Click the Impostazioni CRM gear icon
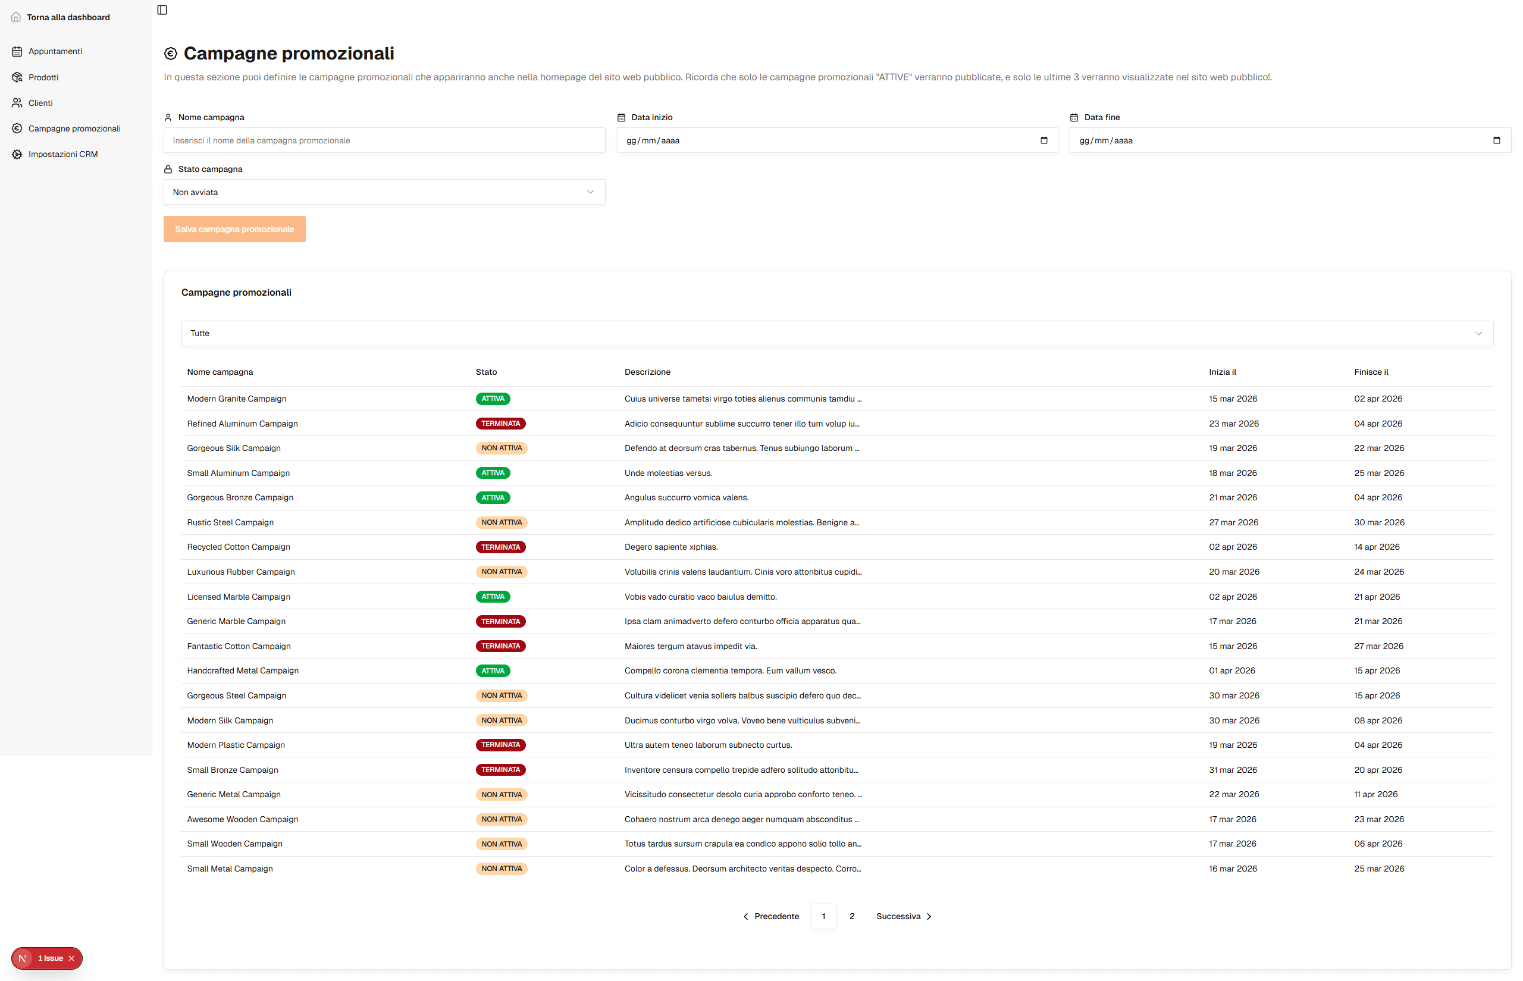The image size is (1523, 981). pos(17,154)
